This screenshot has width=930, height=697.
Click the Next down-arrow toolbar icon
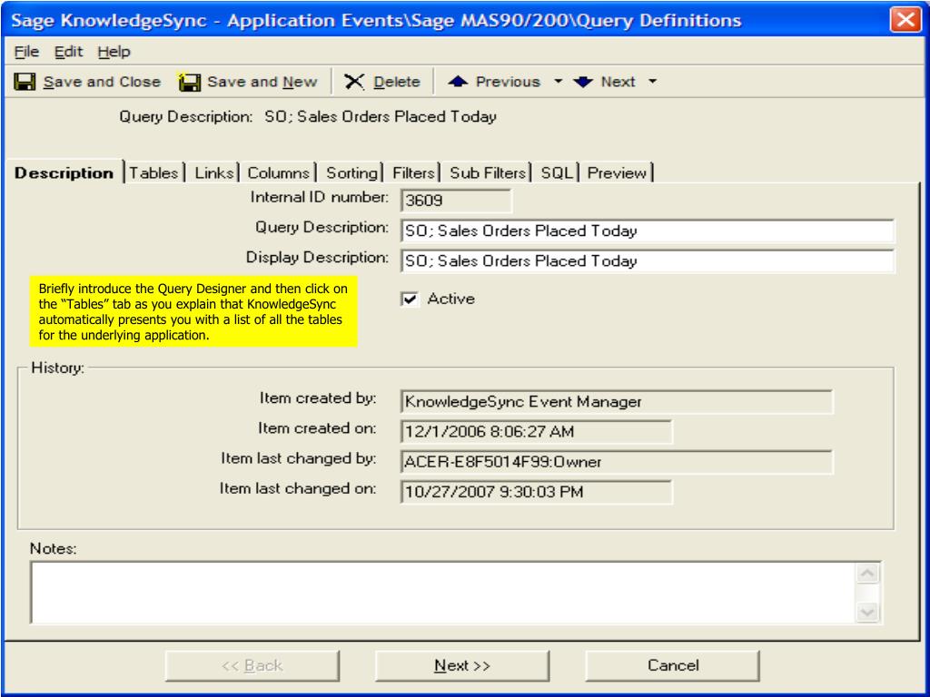click(x=583, y=82)
